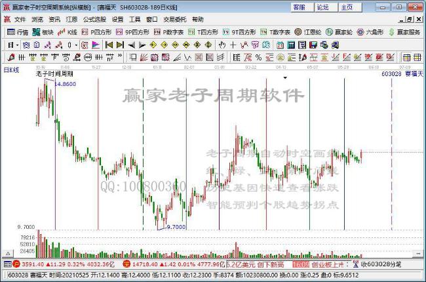Open 赢家服务 with the dollar icon
426x282 pixels.
[x=404, y=32]
